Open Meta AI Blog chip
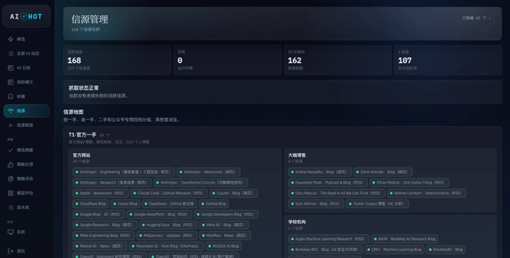Screen dimensions: 510x258 pyautogui.click(x=224, y=225)
